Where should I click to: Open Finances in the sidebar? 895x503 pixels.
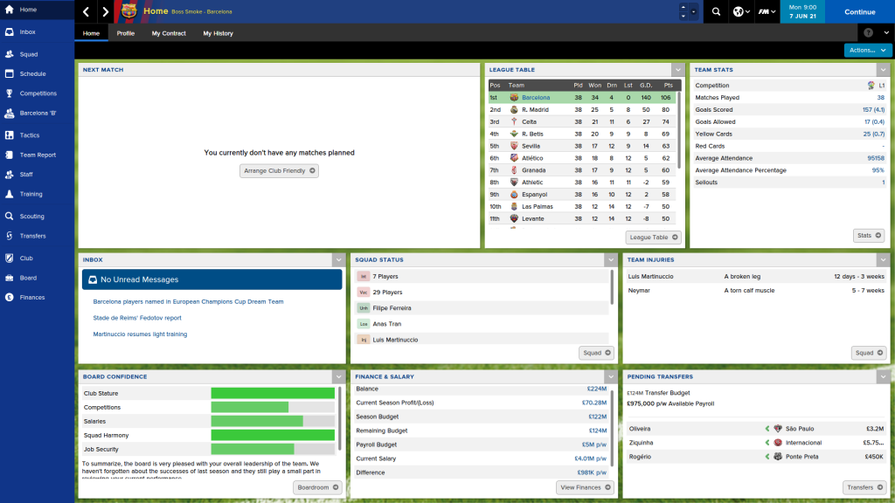coord(37,297)
